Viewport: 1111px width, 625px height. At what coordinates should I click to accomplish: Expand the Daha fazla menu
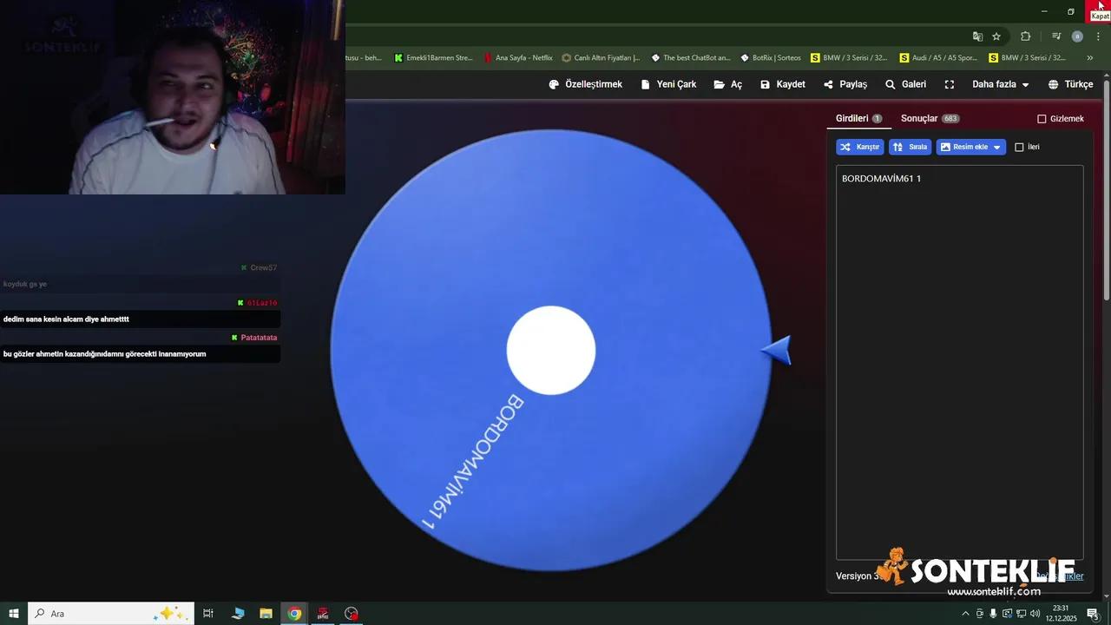(x=1000, y=84)
